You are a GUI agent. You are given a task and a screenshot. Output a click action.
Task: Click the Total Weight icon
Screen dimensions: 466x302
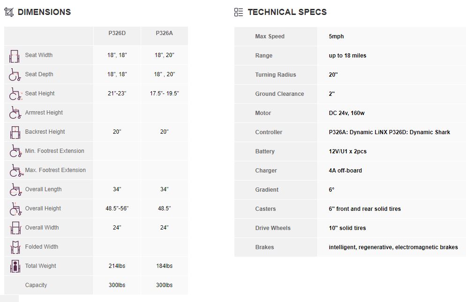tap(15, 266)
